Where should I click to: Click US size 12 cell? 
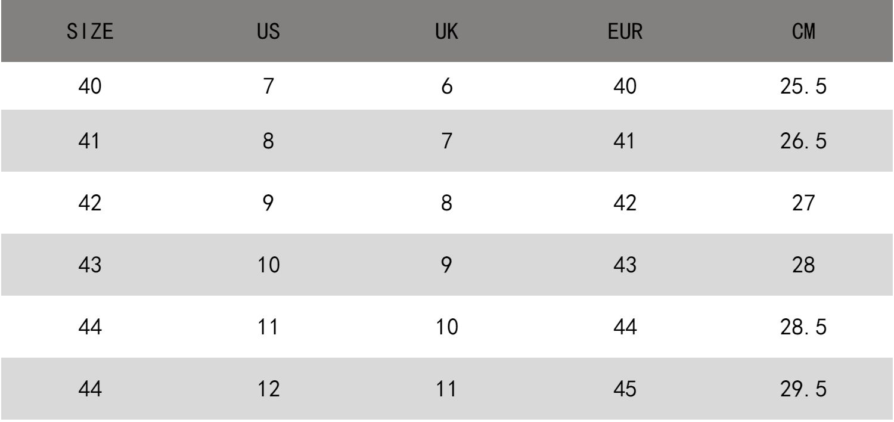(268, 389)
